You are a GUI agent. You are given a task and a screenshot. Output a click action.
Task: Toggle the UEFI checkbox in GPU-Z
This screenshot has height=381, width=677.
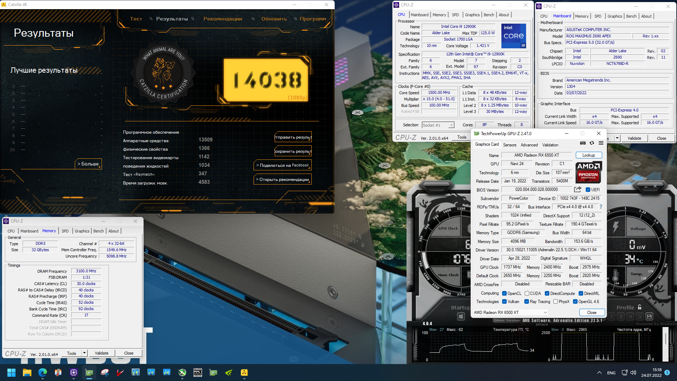pos(588,190)
